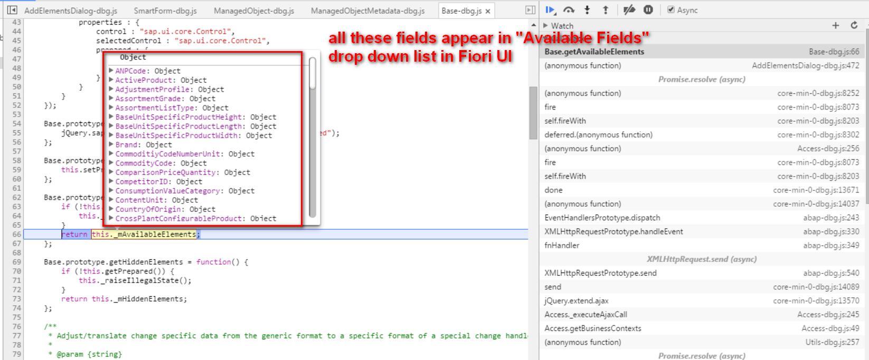Open the abap-dbg.js:540 source link
This screenshot has height=360, width=869.
pos(831,273)
